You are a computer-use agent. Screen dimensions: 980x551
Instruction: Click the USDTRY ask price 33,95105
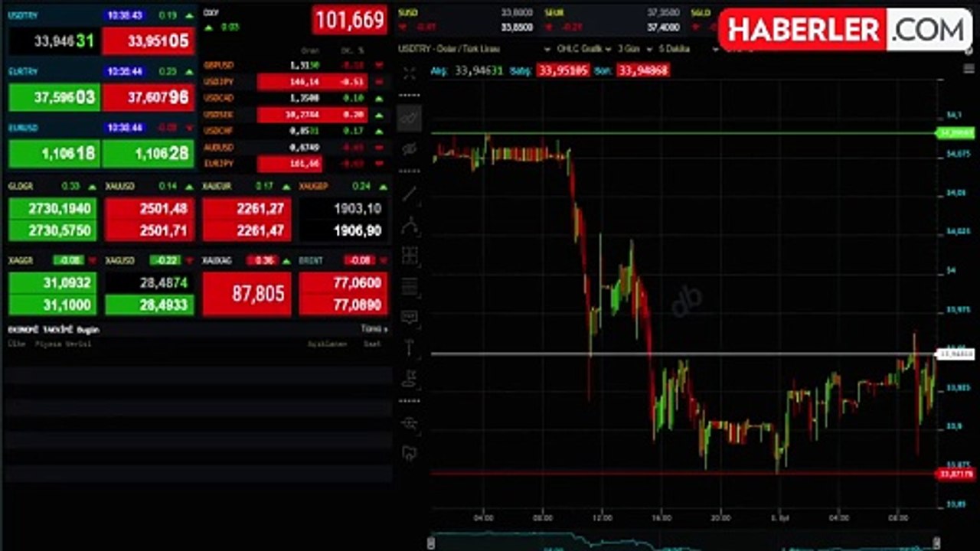click(x=148, y=41)
